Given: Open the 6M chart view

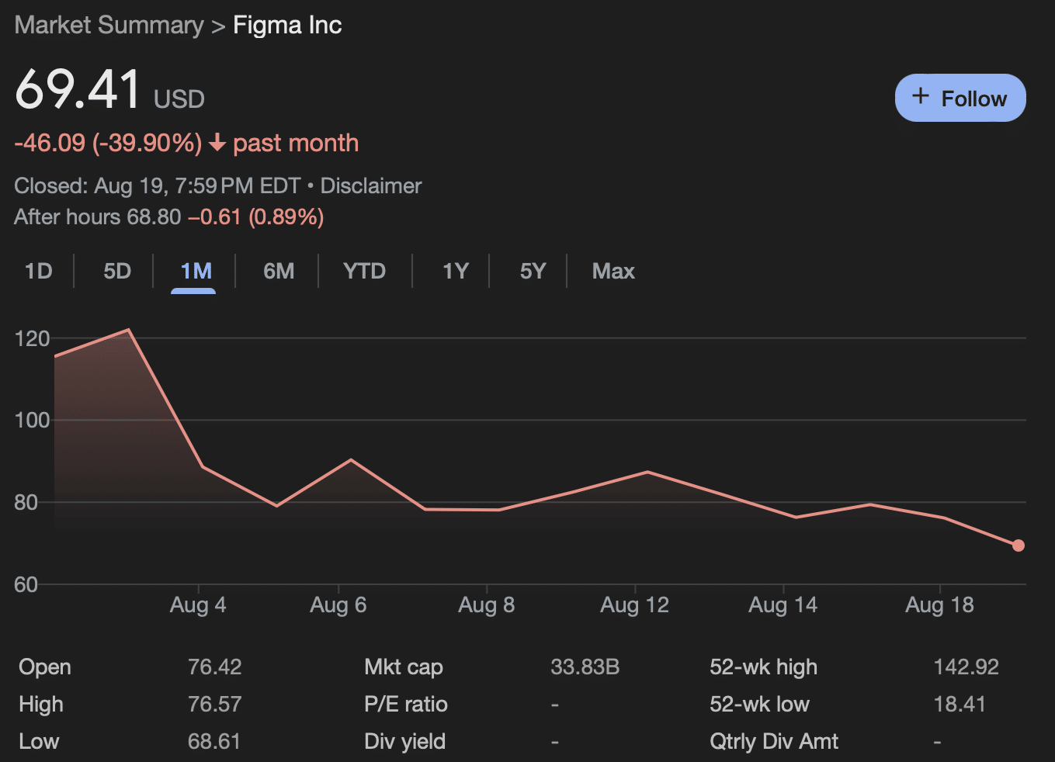Looking at the screenshot, I should (277, 271).
